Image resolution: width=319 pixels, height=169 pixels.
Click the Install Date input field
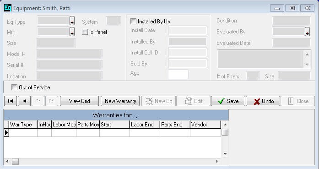click(188, 31)
